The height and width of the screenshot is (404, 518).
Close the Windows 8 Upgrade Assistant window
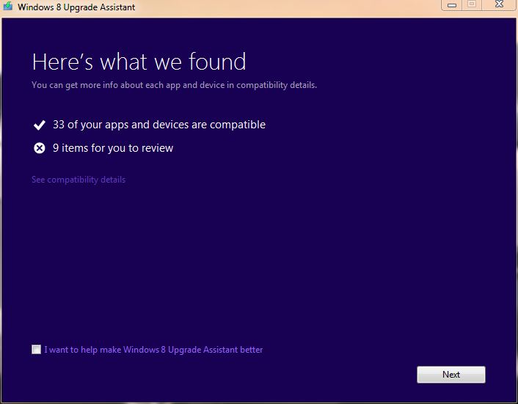click(499, 4)
